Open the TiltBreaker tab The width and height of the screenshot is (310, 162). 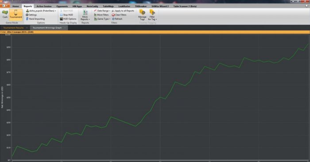[141, 6]
